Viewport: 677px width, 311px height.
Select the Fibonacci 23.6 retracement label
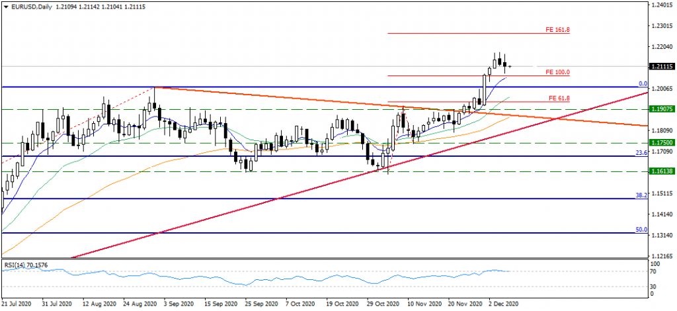click(640, 153)
